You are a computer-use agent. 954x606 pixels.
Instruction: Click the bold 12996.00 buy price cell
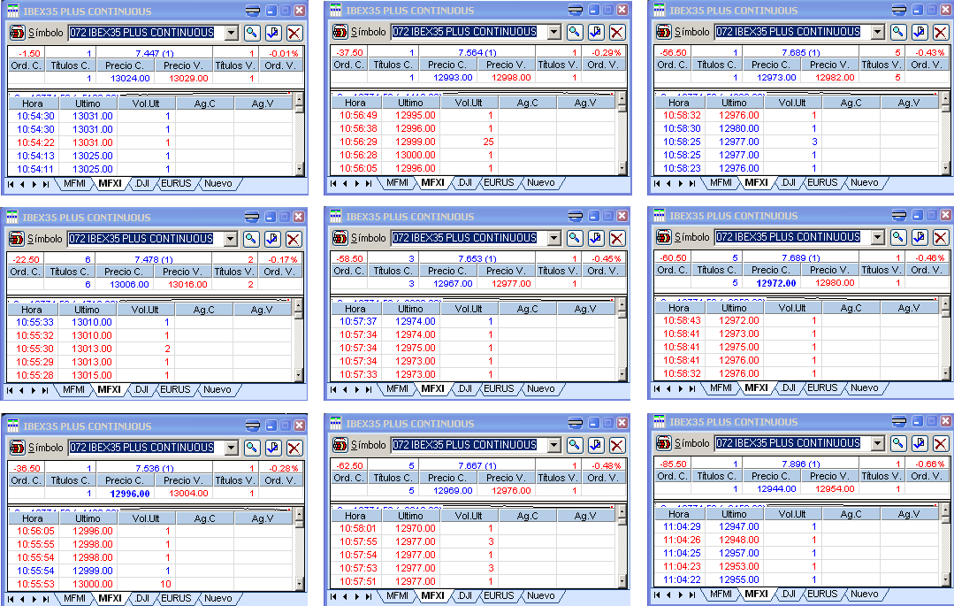[130, 494]
